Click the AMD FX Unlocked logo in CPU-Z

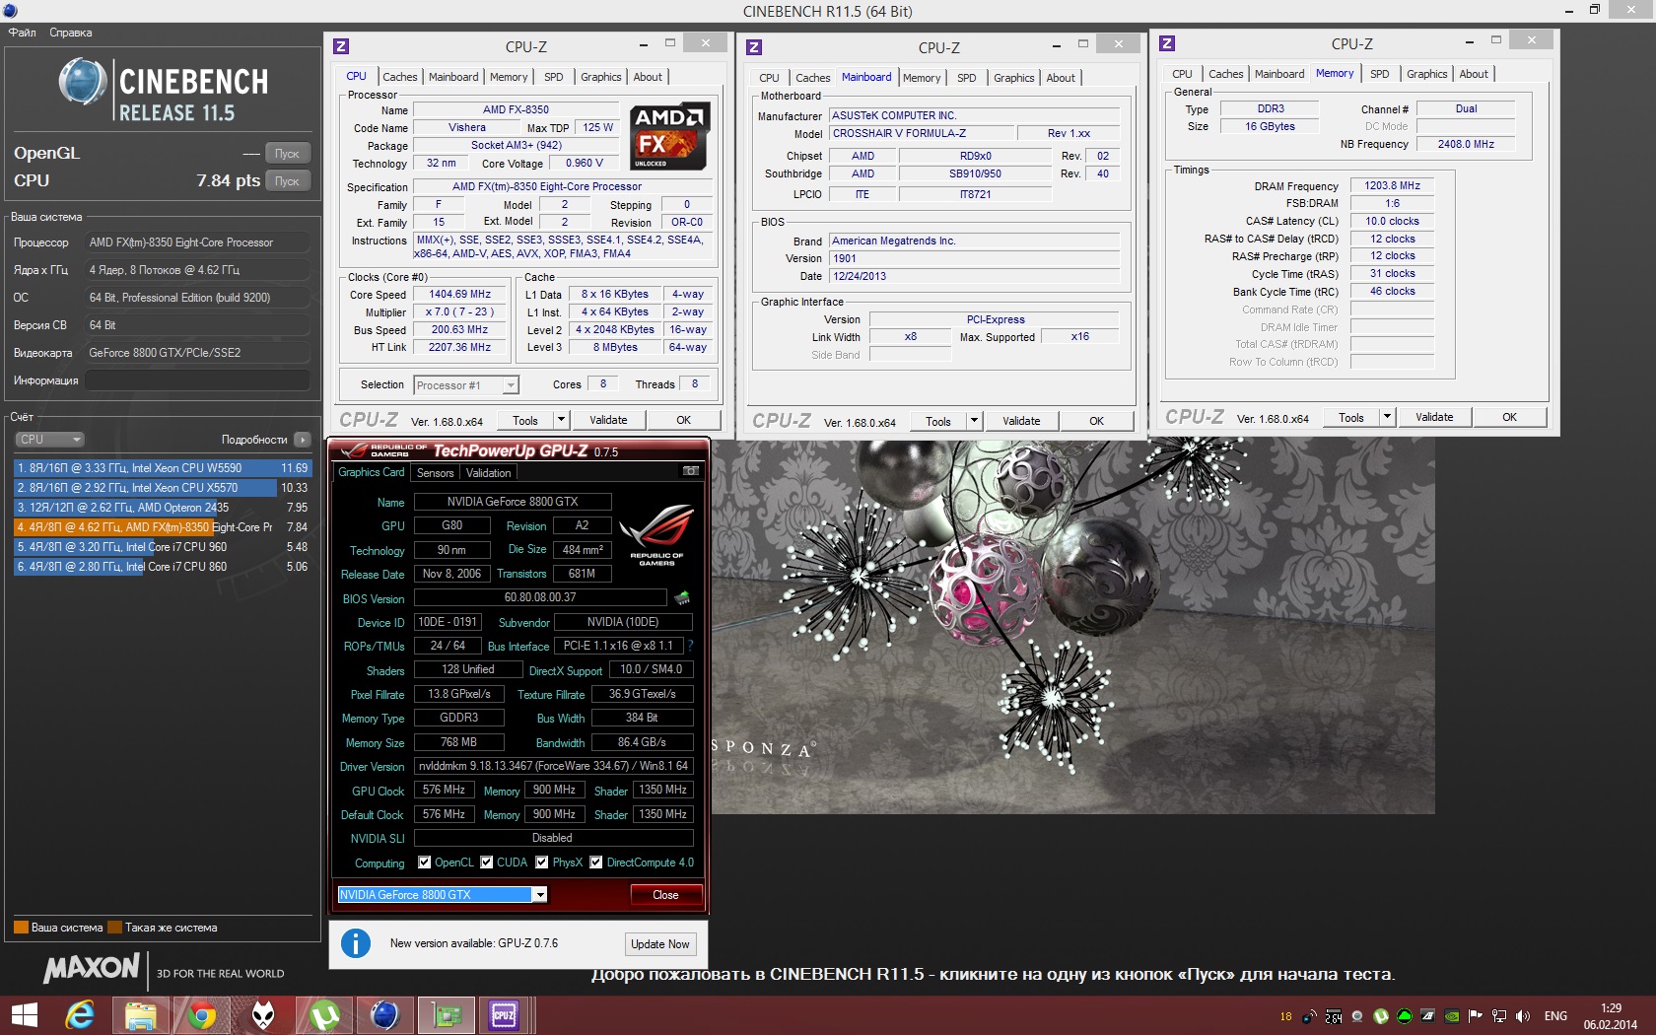pos(670,136)
